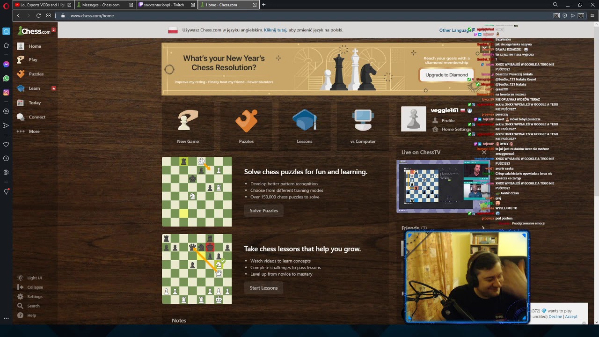Open the Profile link under veggie161
Screen dimensions: 599x337
[x=448, y=120]
